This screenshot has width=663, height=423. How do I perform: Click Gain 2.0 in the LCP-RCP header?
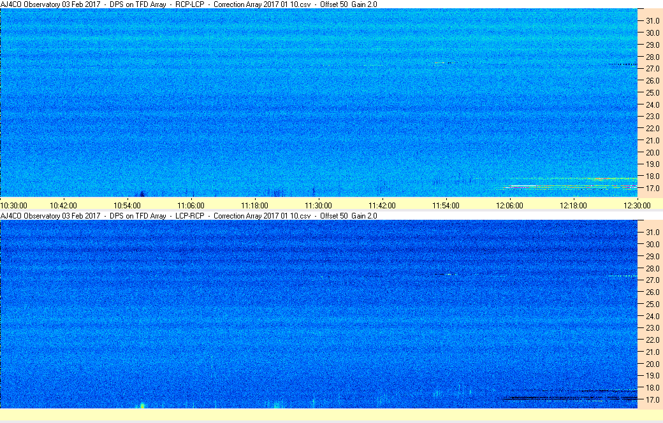pyautogui.click(x=365, y=216)
